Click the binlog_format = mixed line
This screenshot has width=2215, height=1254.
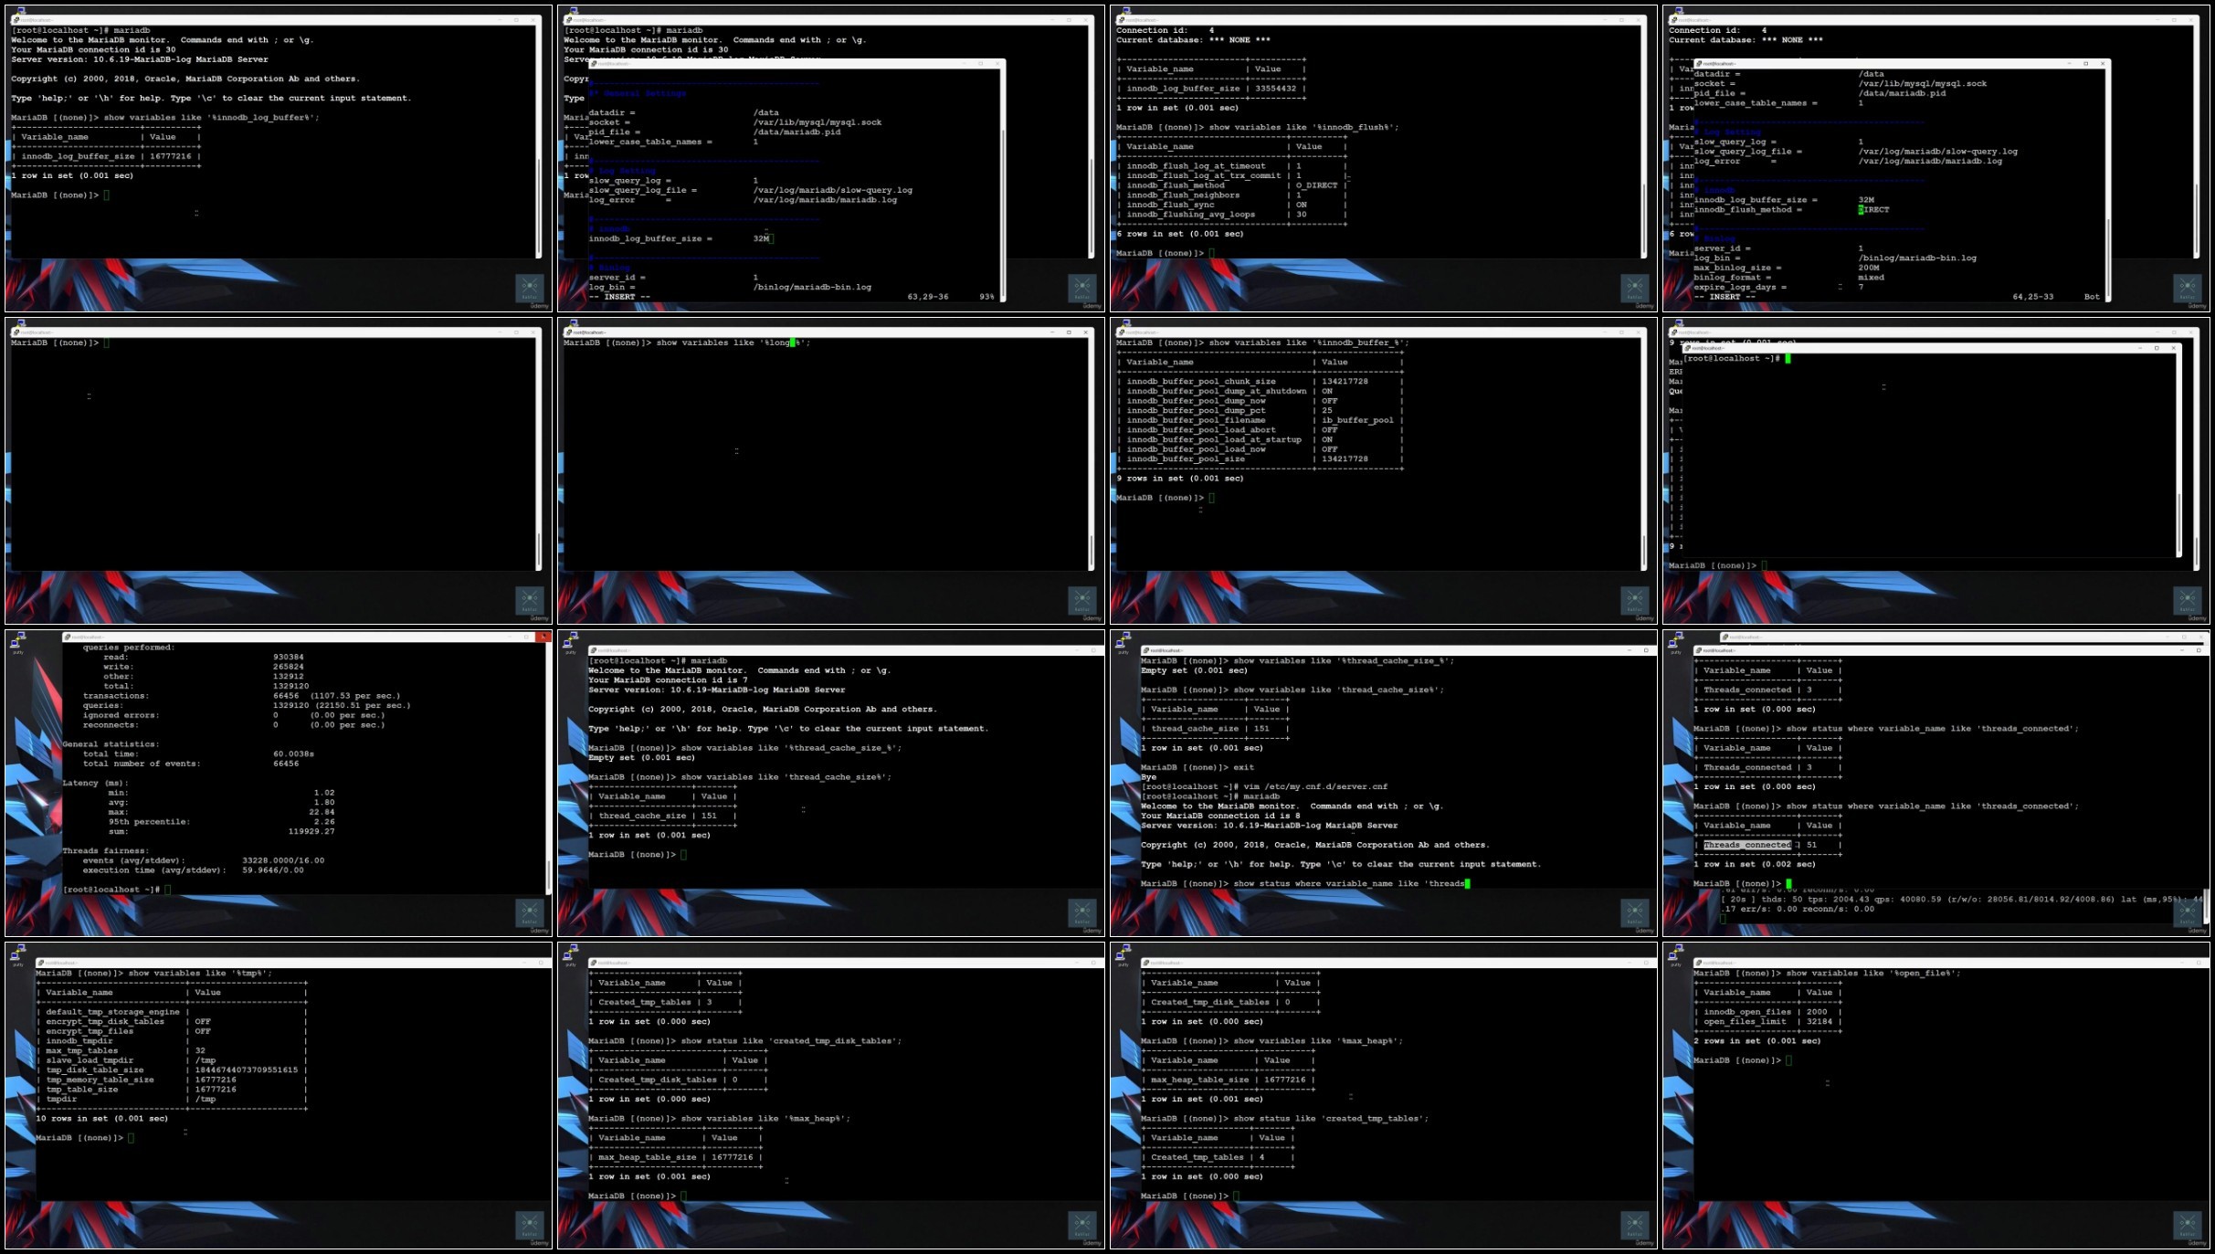coord(1789,278)
